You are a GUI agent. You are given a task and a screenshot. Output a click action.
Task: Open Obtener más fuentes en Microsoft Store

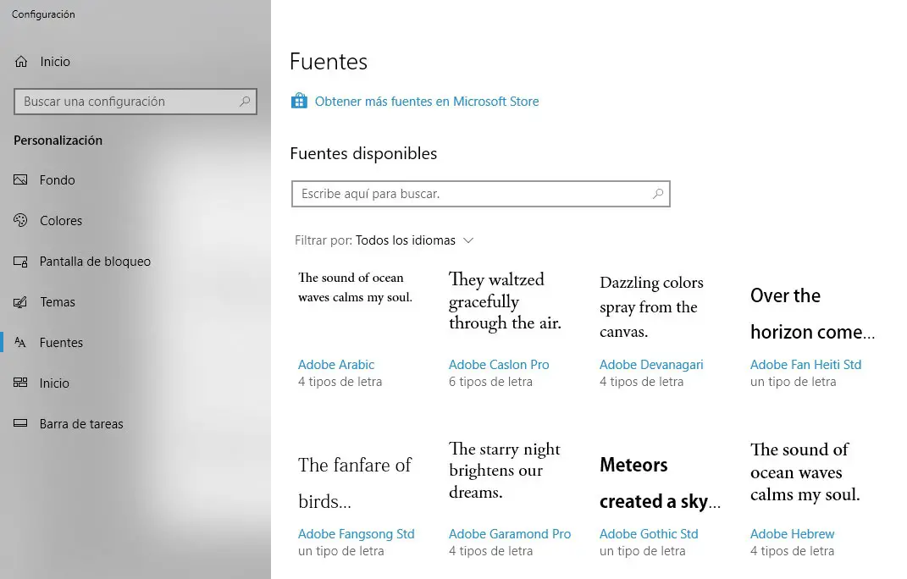[427, 102]
